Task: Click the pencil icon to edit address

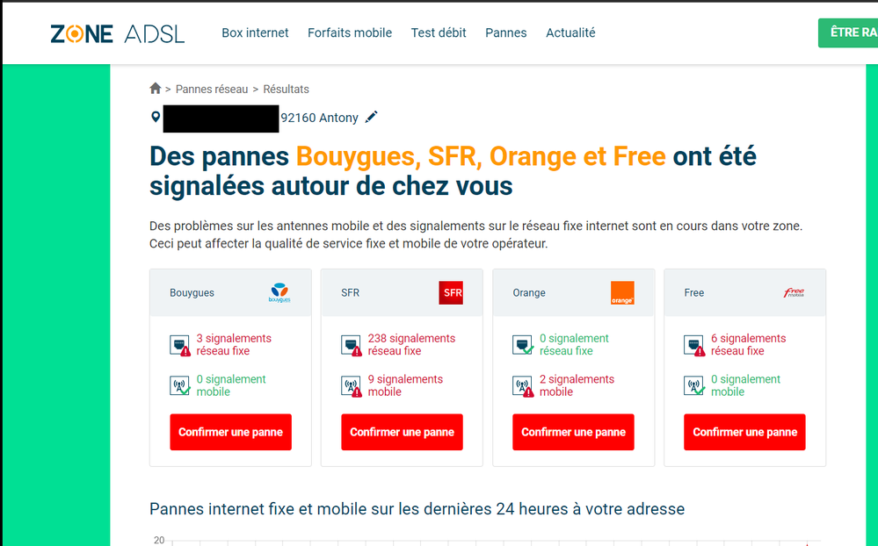Action: coord(372,117)
